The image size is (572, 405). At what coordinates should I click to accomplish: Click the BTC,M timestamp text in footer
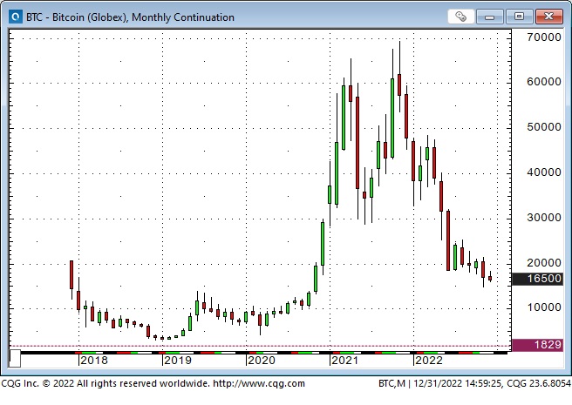click(474, 383)
